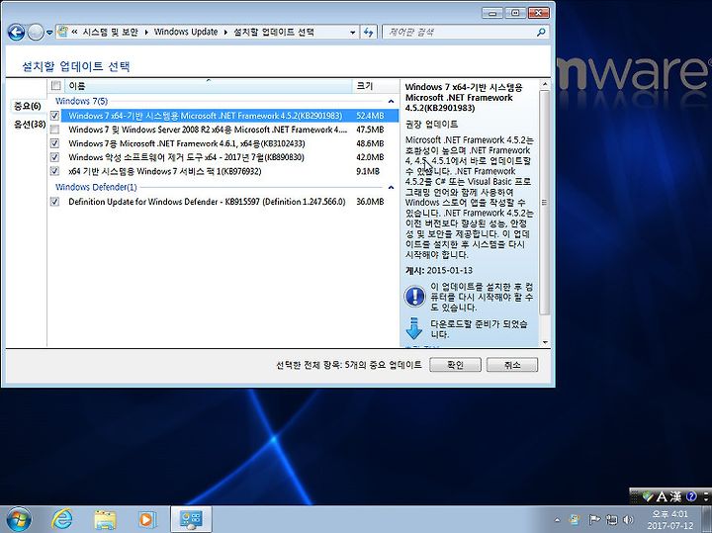Open Windows Explorer folder taskbar icon
Viewport: 712px width, 533px height.
pyautogui.click(x=105, y=519)
